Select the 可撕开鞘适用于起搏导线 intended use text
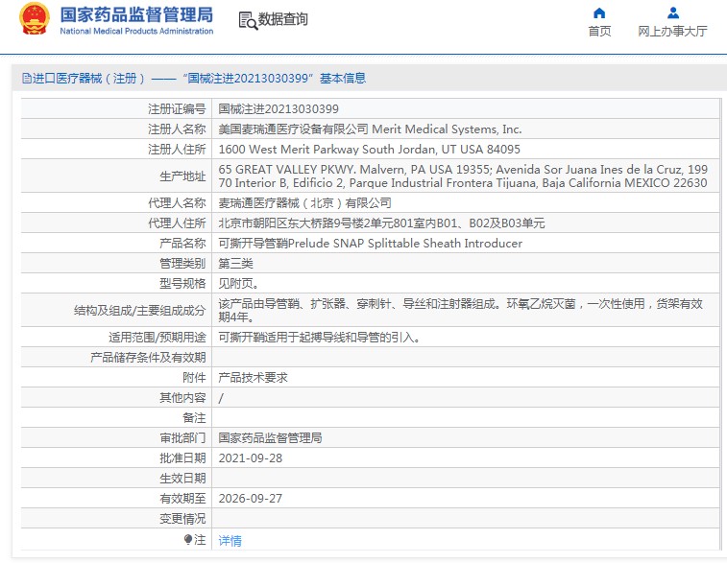The width and height of the screenshot is (727, 563). [320, 337]
